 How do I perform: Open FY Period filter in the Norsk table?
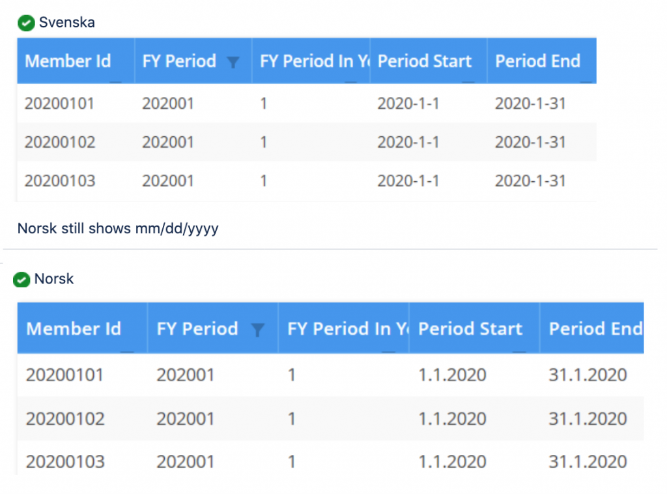click(258, 330)
